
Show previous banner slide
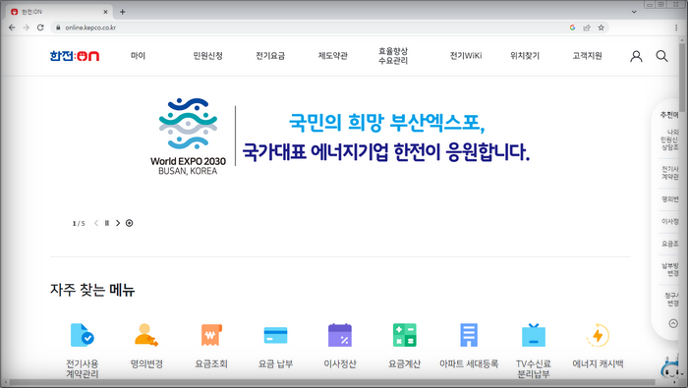pyautogui.click(x=96, y=223)
